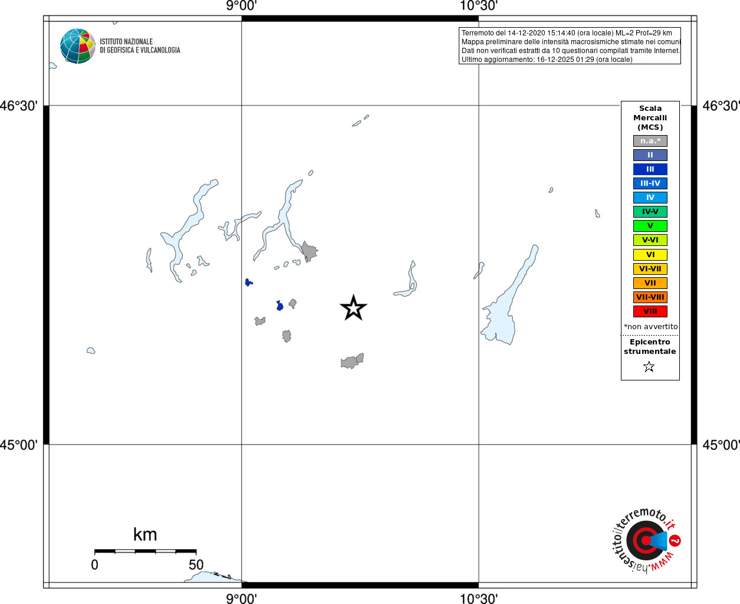Click the haisentitoilterremoto.it target logo
Screen dimensions: 740x604
pos(647,540)
